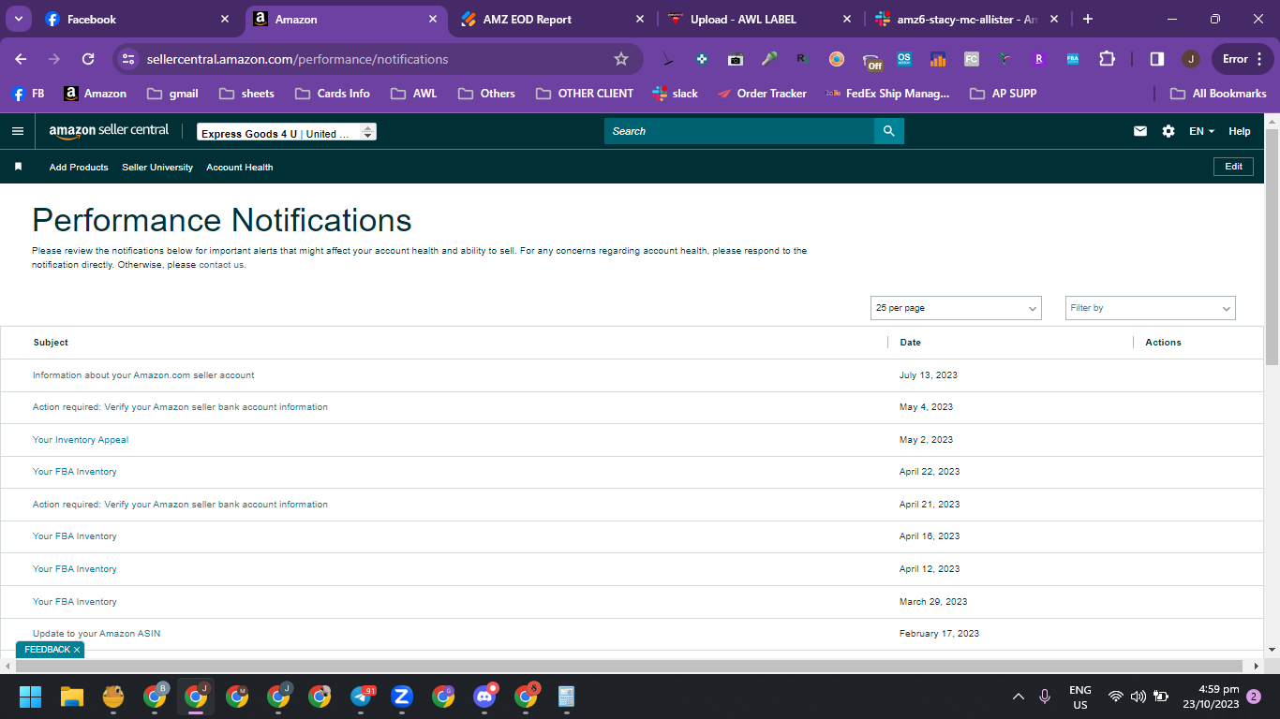Screen dimensions: 1280x719
Task: Open the Calculator app in the taskbar
Action: tap(567, 697)
